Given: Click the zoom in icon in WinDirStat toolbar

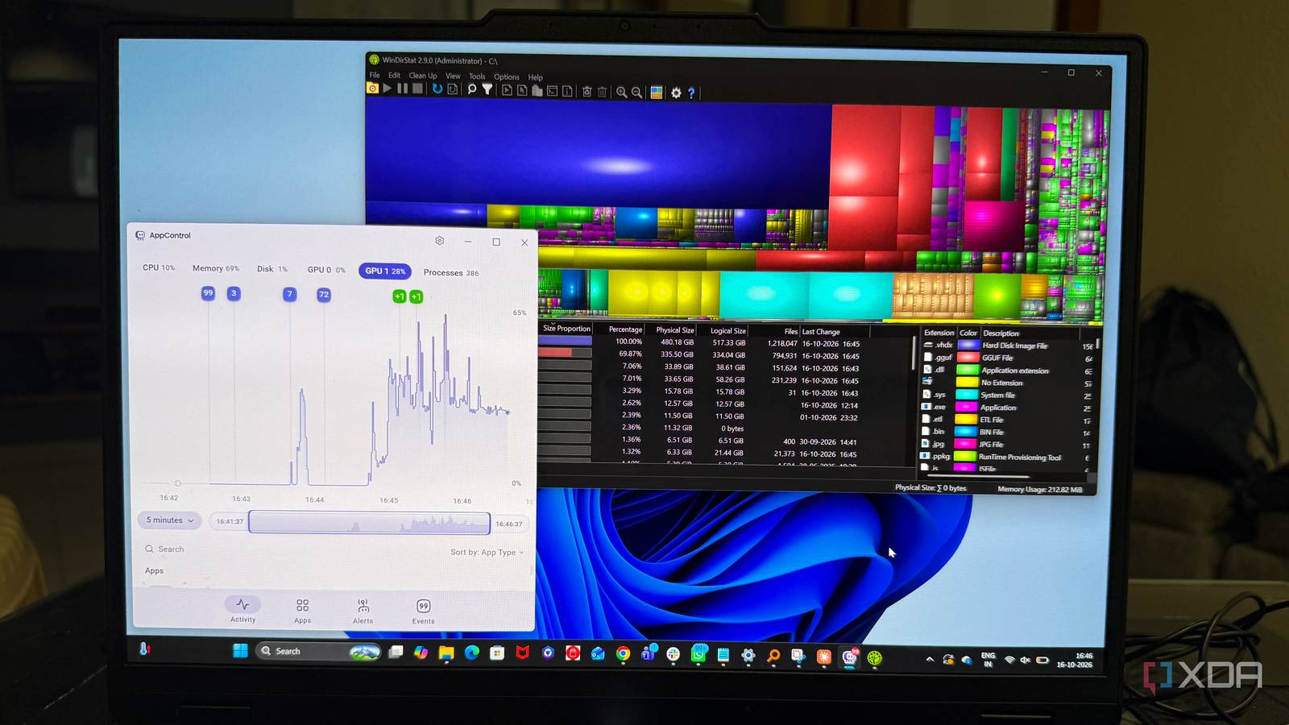Looking at the screenshot, I should pos(621,93).
